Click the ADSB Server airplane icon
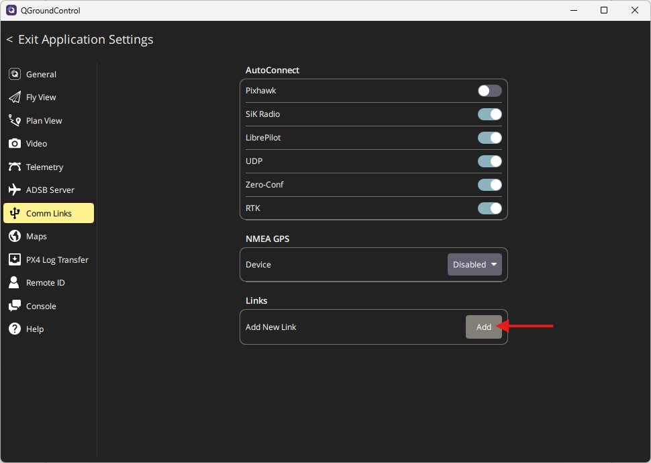Image resolution: width=651 pixels, height=463 pixels. (15, 190)
